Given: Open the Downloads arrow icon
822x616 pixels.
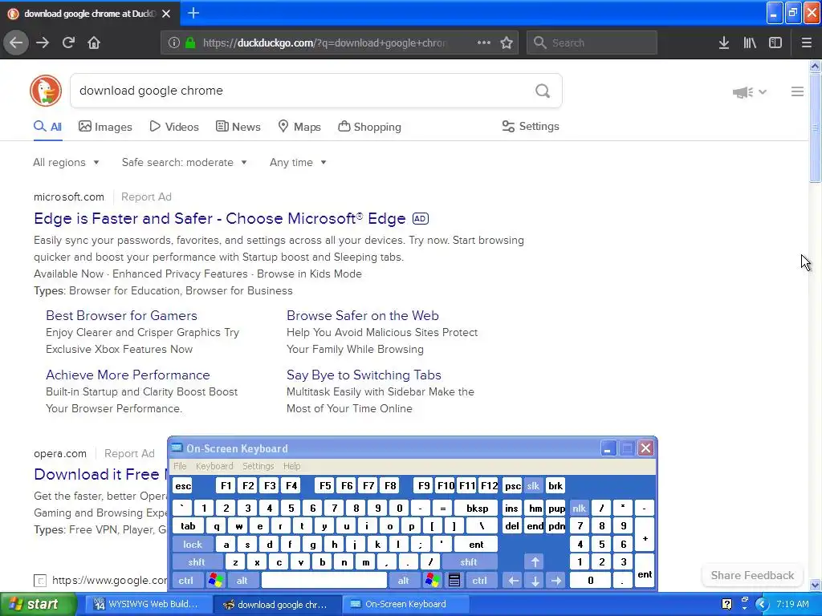Looking at the screenshot, I should (x=724, y=43).
